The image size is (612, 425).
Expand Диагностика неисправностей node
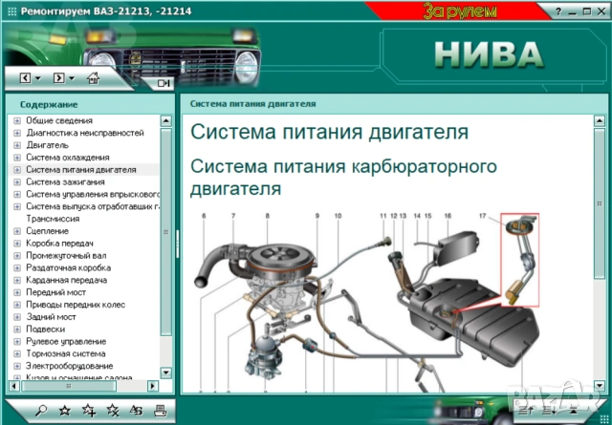click(x=17, y=133)
